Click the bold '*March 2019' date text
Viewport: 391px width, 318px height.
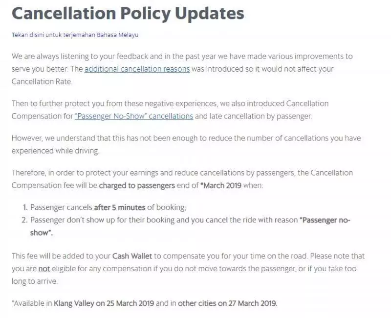[221, 186]
